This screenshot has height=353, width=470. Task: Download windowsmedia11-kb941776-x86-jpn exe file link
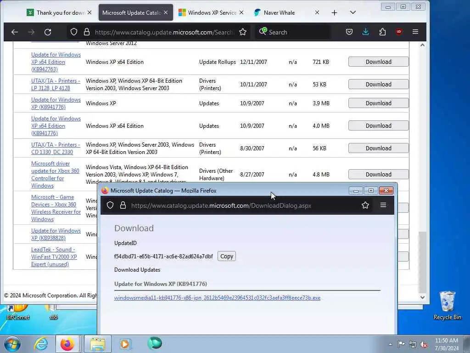click(x=217, y=298)
